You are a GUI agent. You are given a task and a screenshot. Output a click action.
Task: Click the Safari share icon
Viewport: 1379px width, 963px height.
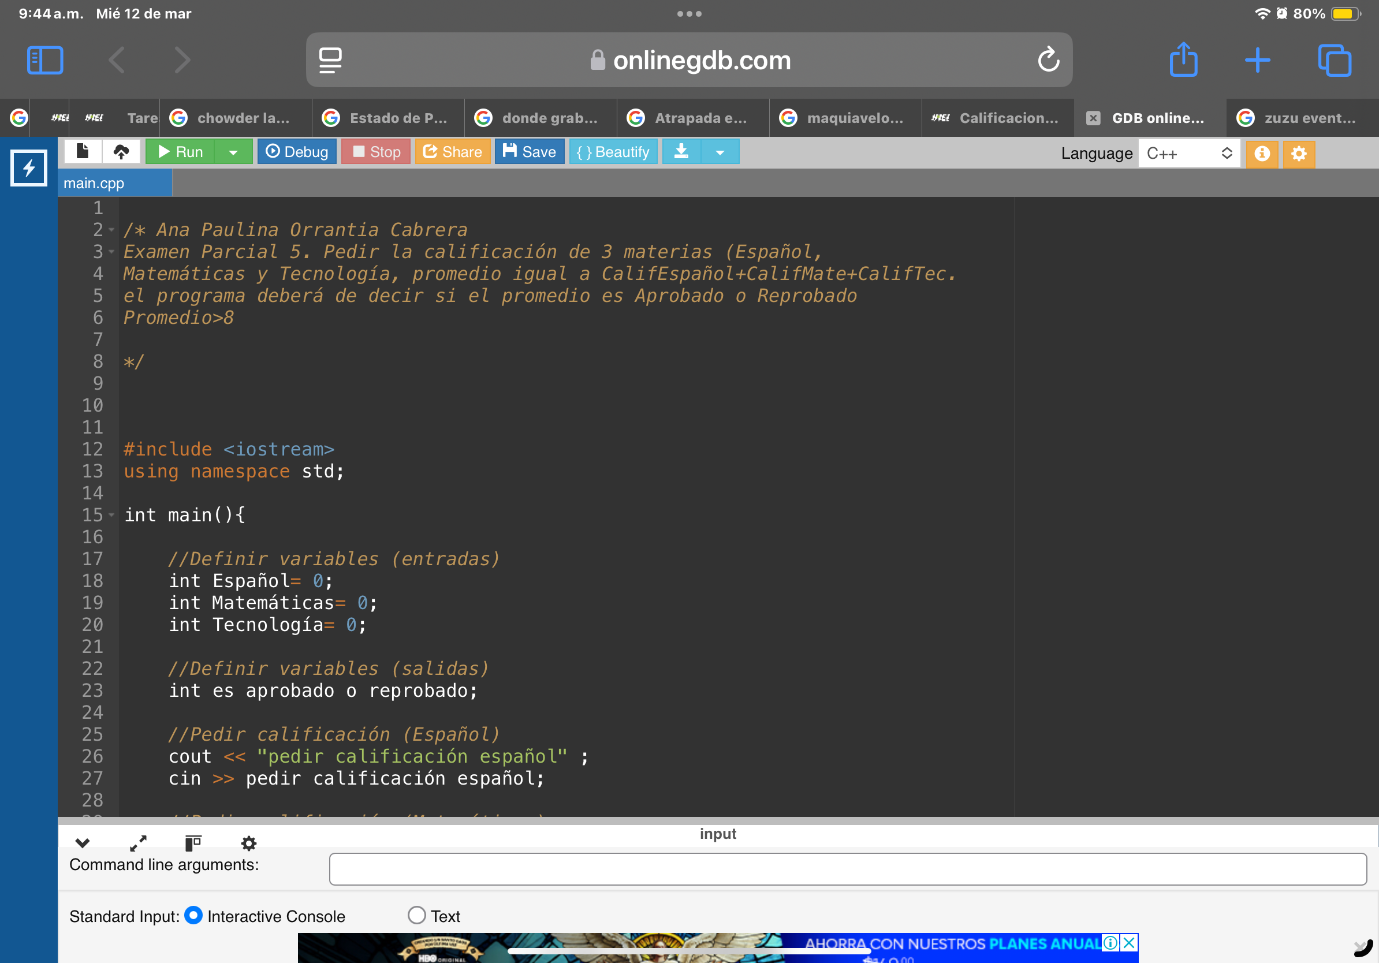[1183, 60]
